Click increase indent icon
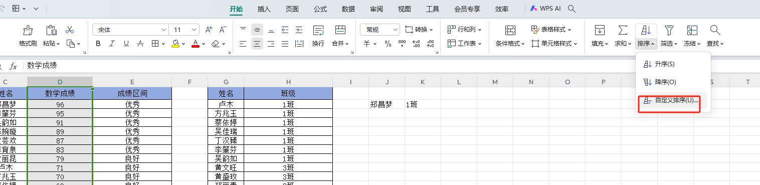760x185 pixels. point(299,30)
